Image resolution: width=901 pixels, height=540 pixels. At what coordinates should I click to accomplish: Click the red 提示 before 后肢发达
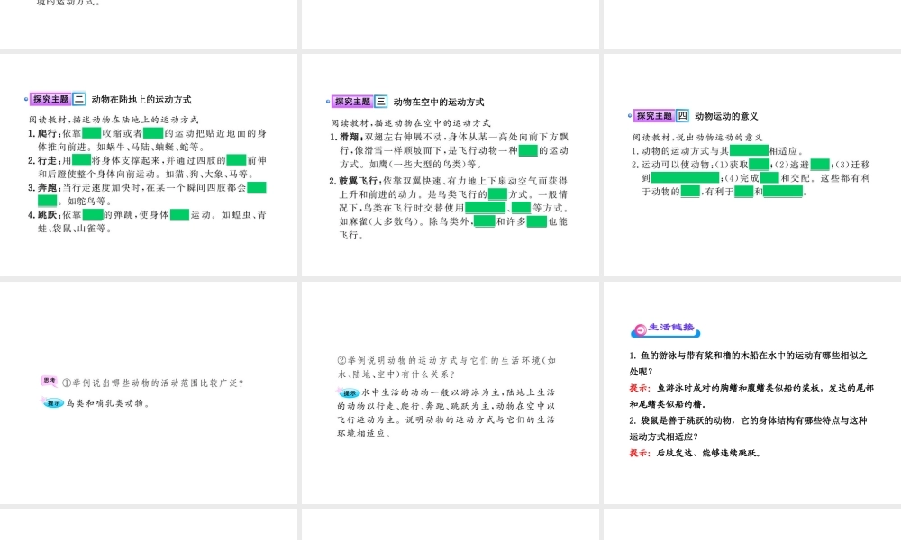[640, 453]
